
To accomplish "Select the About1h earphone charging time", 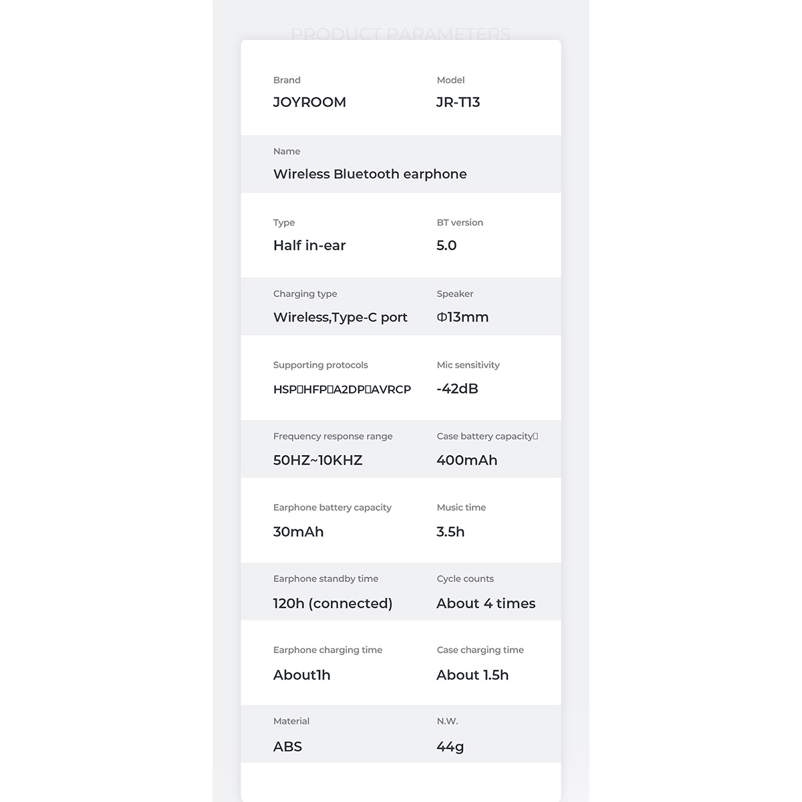I will pos(301,674).
